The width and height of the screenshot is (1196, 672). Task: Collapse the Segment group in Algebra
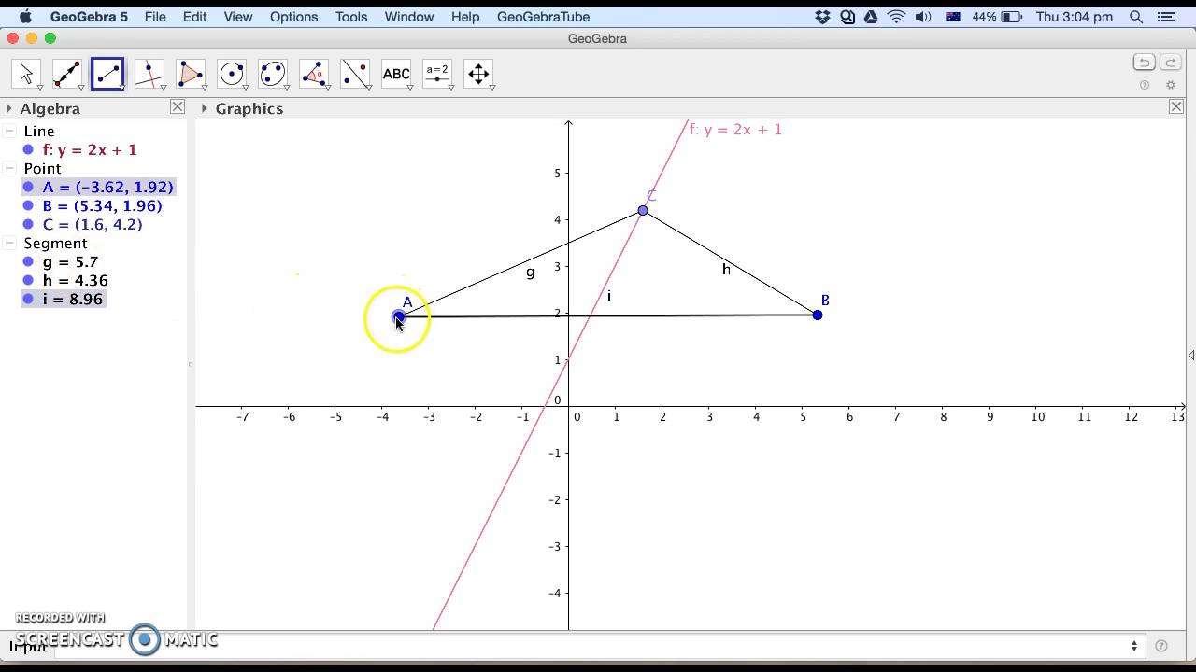tap(9, 244)
